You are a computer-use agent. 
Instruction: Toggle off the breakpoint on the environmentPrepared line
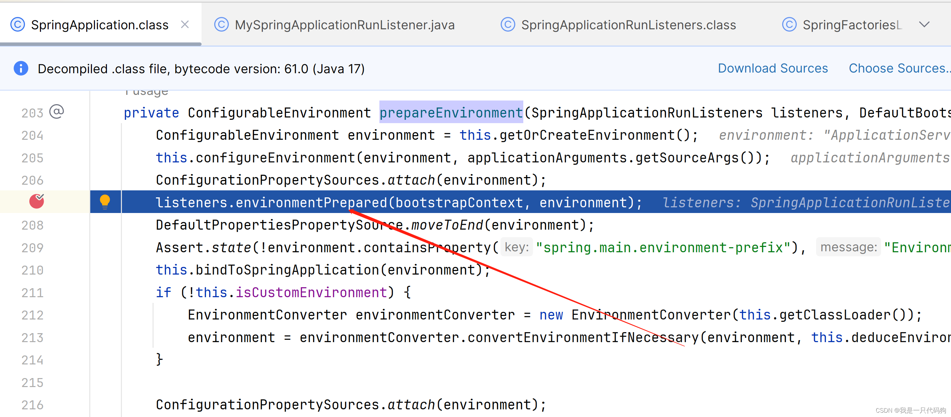[37, 202]
